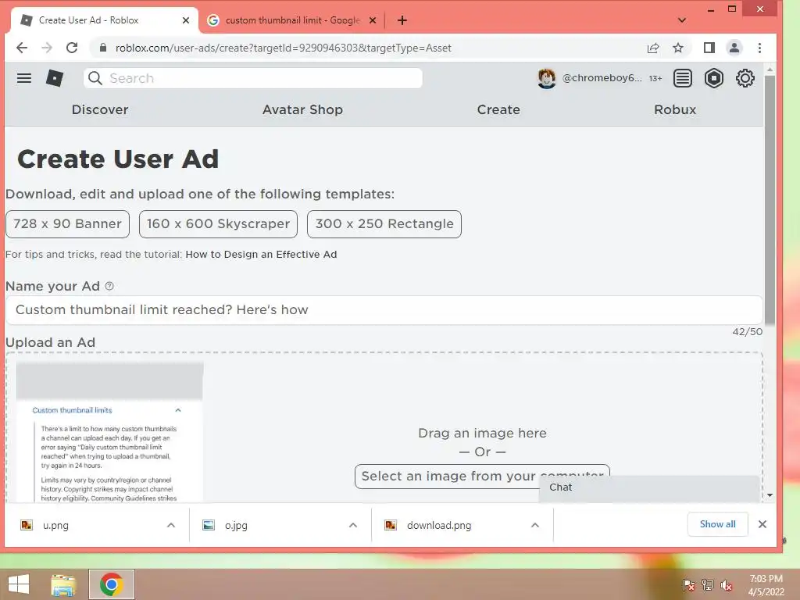Viewport: 800px width, 600px height.
Task: Open the Avatar Shop menu item
Action: click(302, 109)
